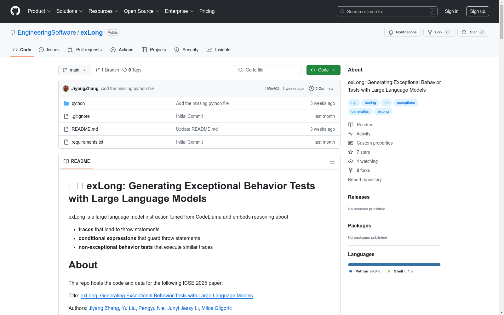Click the Search or jump to field

387,11
